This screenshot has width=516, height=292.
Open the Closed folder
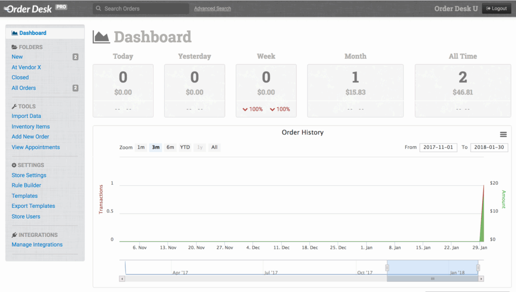pos(20,78)
